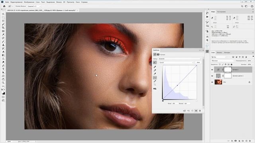Select the Pen tool
The width and height of the screenshot is (255, 143).
point(3,66)
